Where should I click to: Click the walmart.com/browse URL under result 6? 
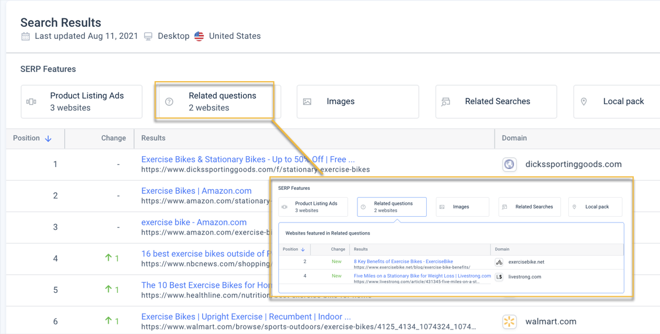tap(309, 327)
